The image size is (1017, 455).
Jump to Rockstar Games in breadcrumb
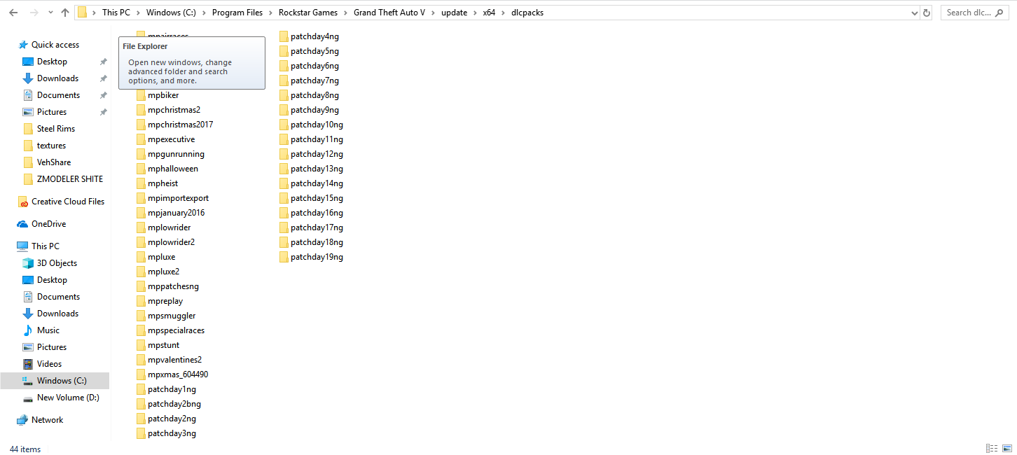click(x=307, y=13)
